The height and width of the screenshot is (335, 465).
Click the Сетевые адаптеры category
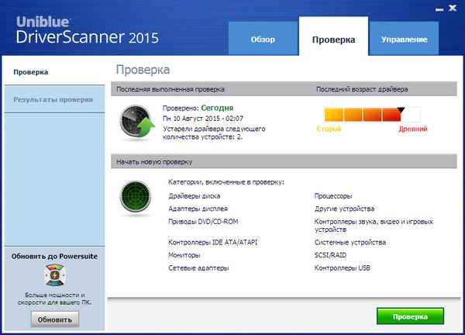[198, 268]
